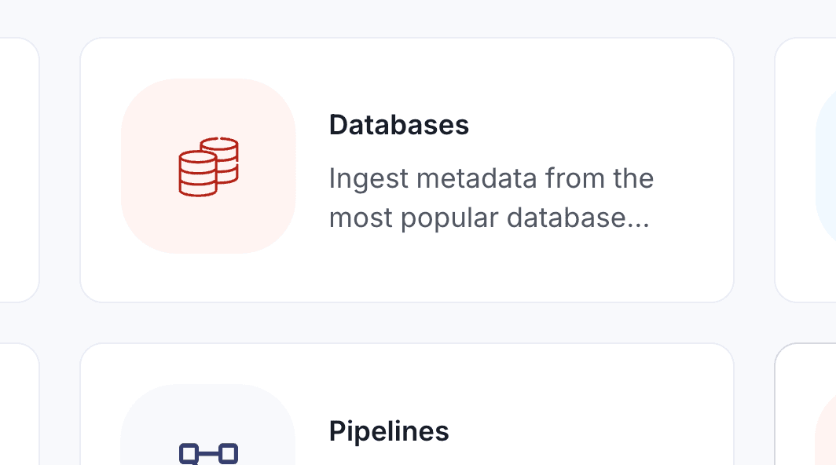Screen dimensions: 836x465
Task: Click the Pipelines connector icon
Action: tap(208, 453)
